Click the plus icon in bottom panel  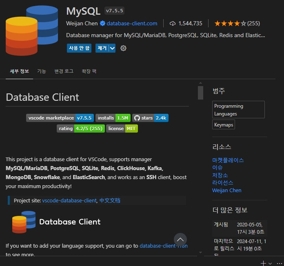point(263,263)
